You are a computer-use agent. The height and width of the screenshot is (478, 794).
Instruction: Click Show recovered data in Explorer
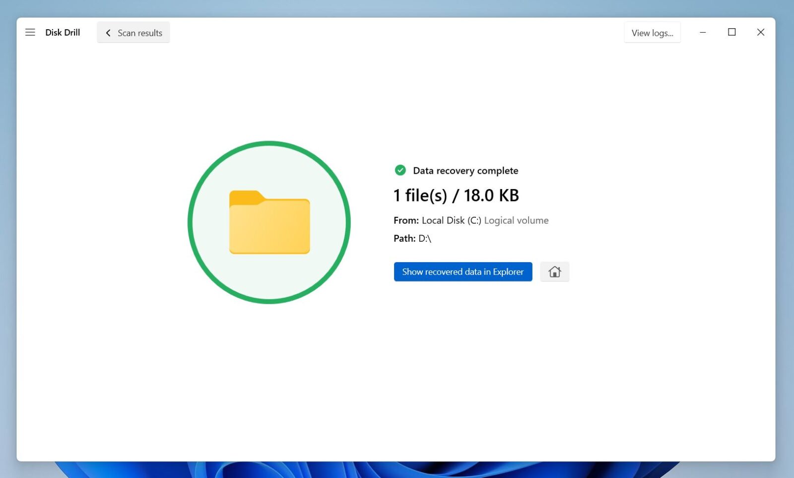pyautogui.click(x=463, y=272)
